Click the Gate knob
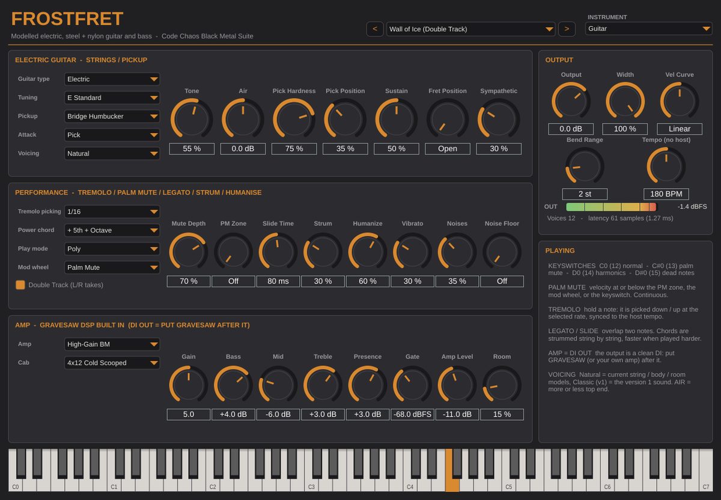The width and height of the screenshot is (721, 500). click(x=412, y=384)
